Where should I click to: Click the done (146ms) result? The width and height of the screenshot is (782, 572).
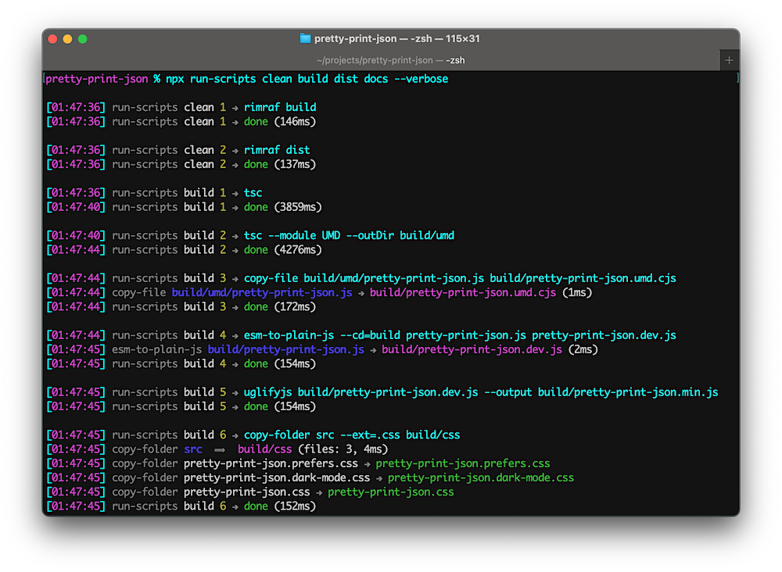tap(280, 122)
